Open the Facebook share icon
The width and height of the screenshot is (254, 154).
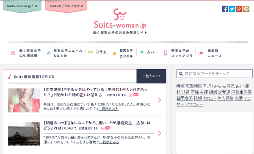[225, 9]
